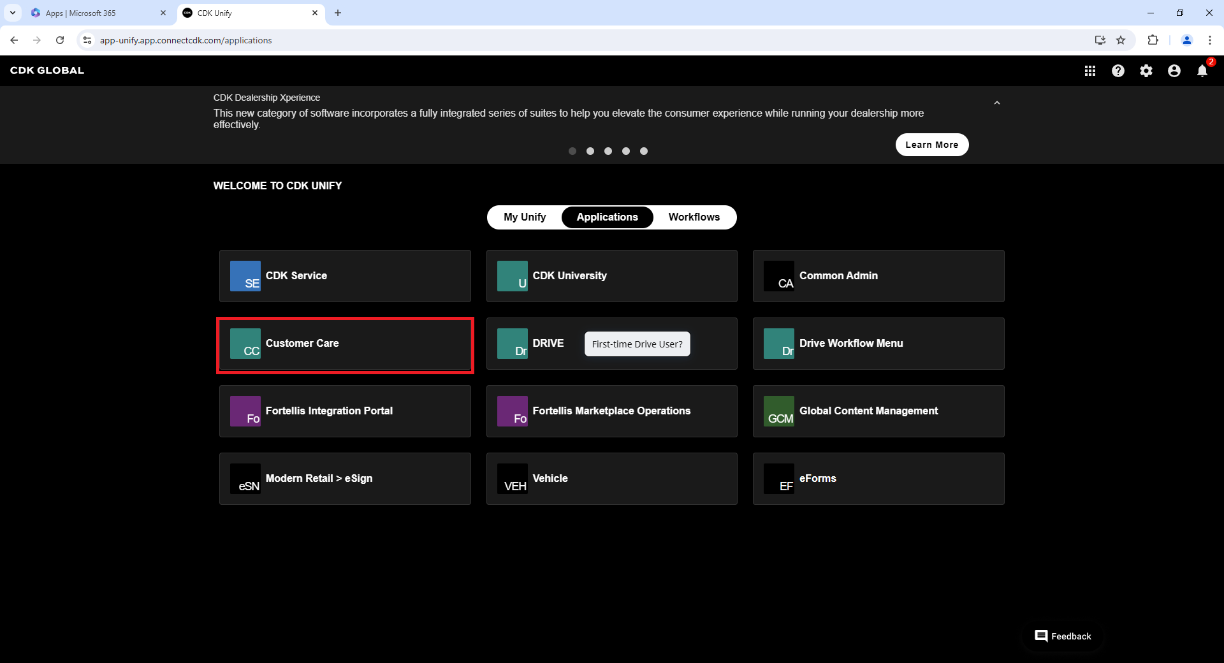
Task: Open the eForms application label
Action: click(818, 478)
